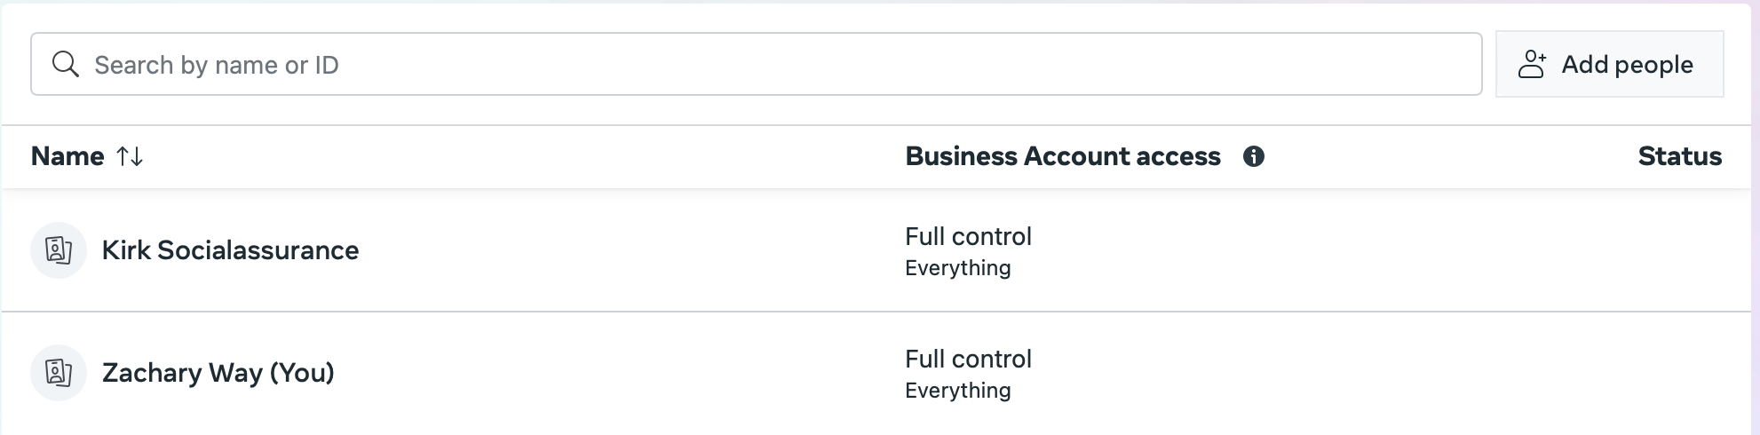Select Full control in Kirk Socialassurance's row
Screen dimensions: 1760x435
968,236
